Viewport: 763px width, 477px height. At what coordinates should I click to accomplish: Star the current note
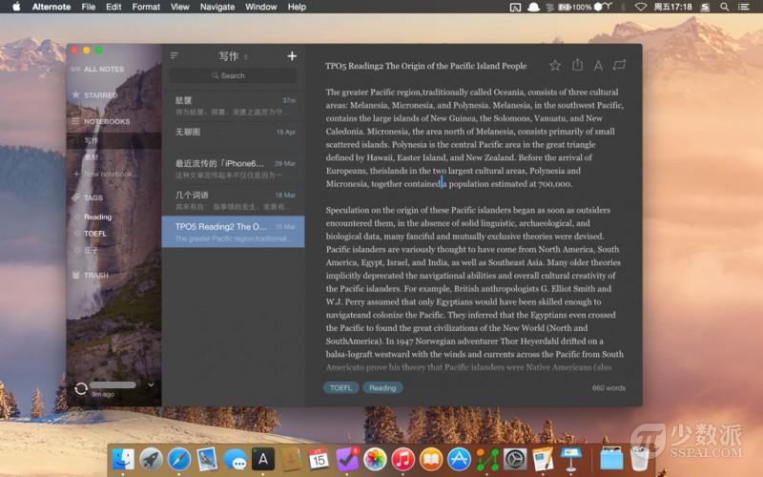coord(555,66)
